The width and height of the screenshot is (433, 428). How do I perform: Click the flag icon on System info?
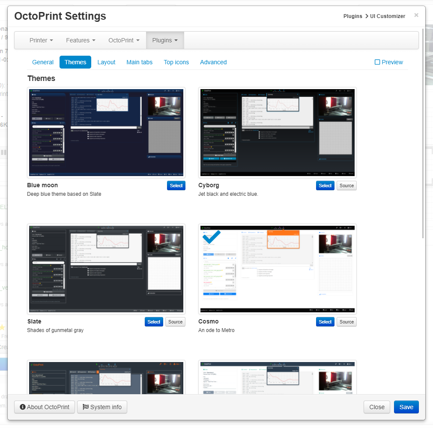click(86, 407)
